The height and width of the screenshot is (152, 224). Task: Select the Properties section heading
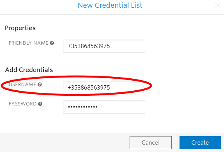pos(20,28)
